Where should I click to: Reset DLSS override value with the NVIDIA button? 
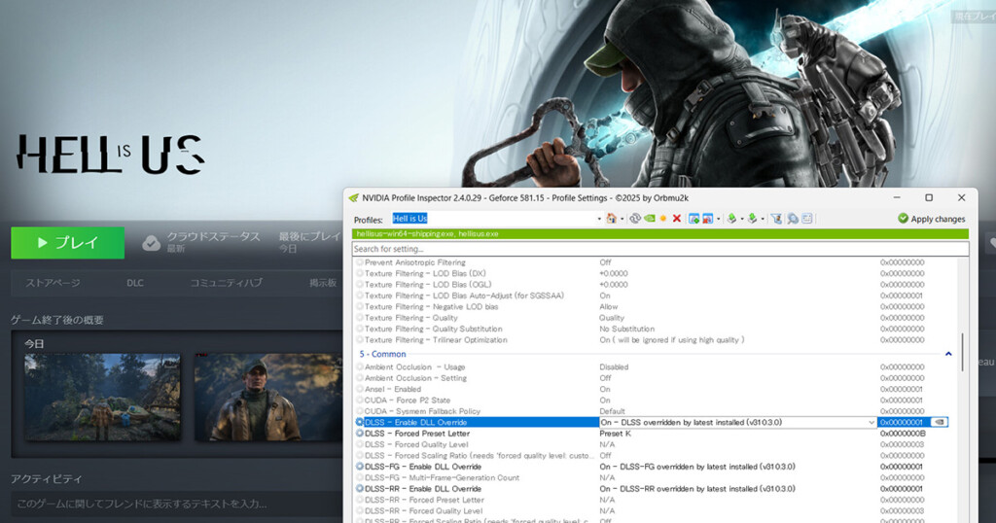click(x=939, y=422)
